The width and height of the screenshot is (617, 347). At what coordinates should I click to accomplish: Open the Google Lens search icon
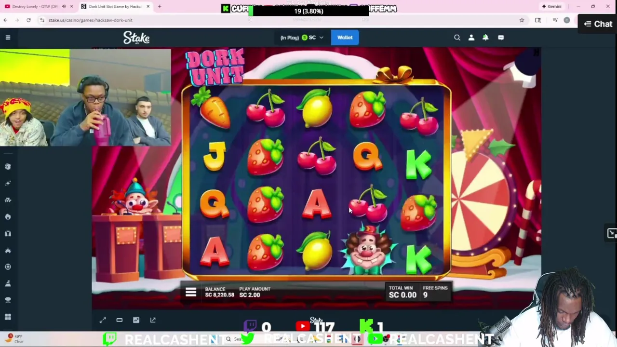pyautogui.click(x=538, y=20)
